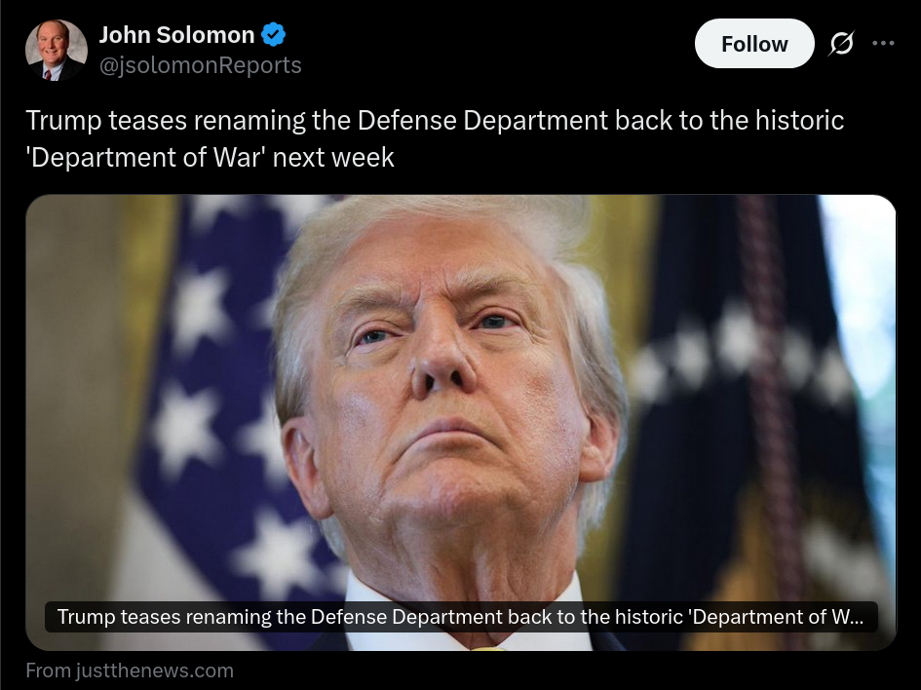Open the John Solomon display name link
This screenshot has height=690, width=921.
click(x=176, y=35)
